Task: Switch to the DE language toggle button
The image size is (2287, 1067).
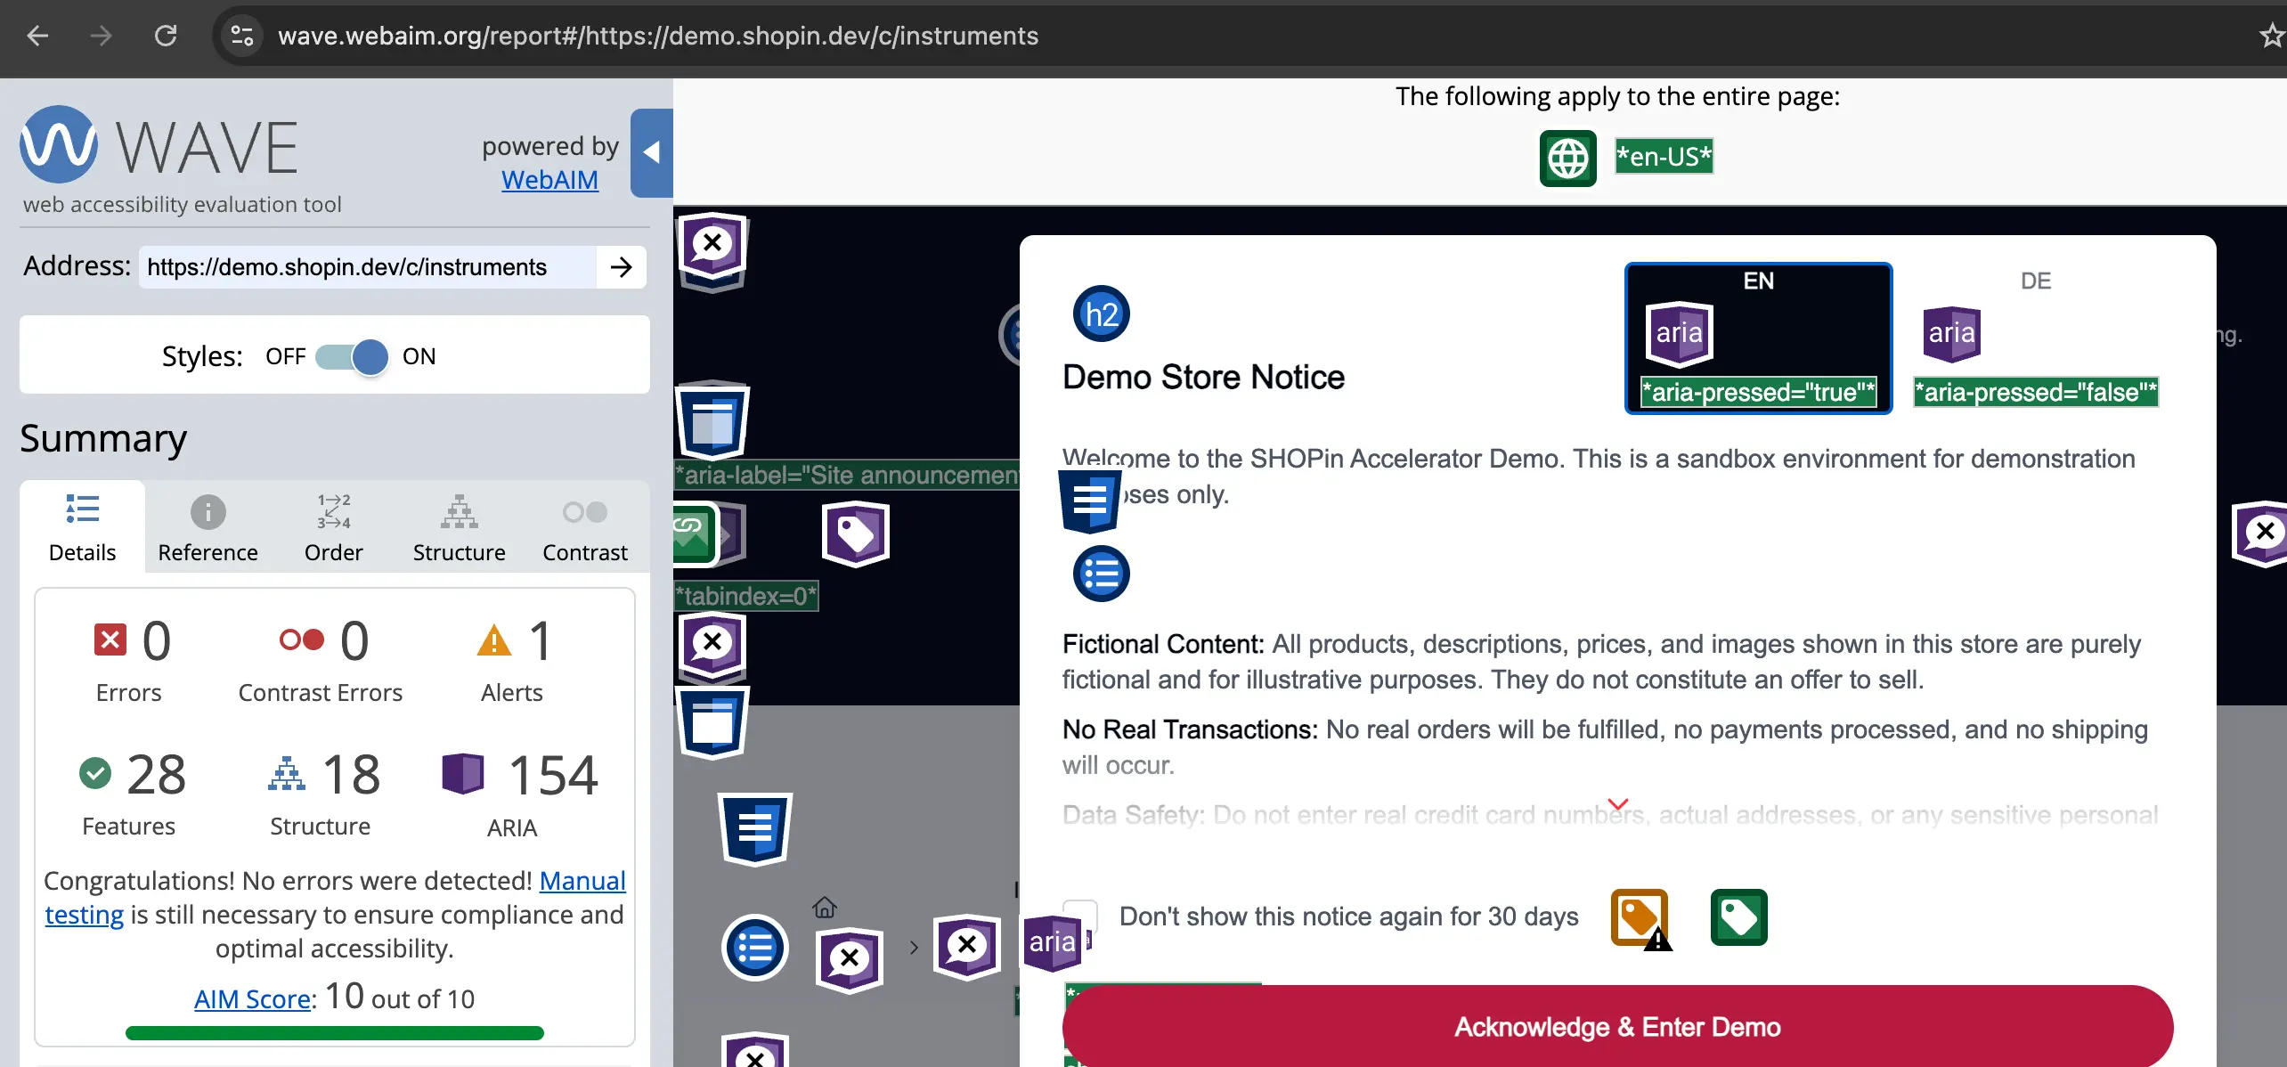Action: click(x=2036, y=338)
